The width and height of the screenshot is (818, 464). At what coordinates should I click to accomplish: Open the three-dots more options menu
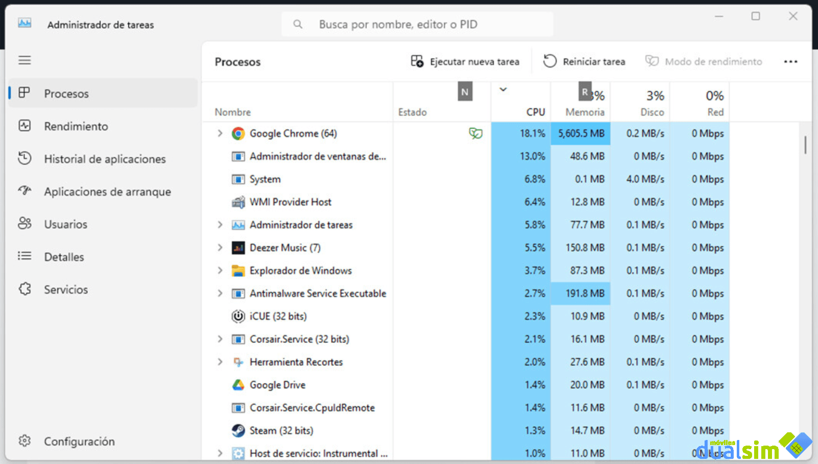790,61
